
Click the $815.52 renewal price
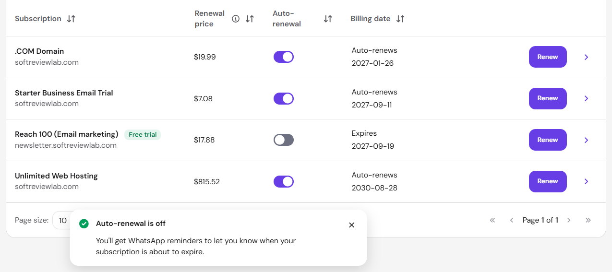pos(207,182)
